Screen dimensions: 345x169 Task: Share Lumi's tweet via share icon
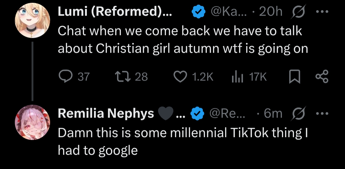[x=322, y=76]
